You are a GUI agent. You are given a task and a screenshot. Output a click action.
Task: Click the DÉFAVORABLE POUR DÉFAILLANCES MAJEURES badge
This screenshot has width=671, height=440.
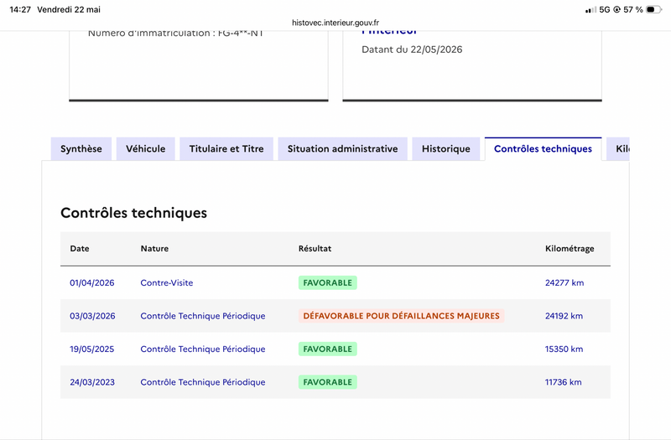[x=402, y=316]
